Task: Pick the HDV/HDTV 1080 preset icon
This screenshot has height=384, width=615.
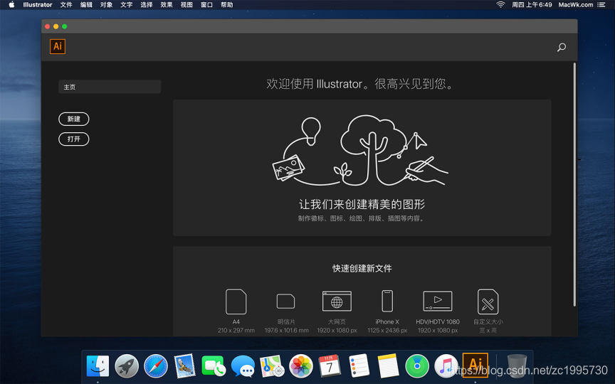Action: [x=438, y=301]
